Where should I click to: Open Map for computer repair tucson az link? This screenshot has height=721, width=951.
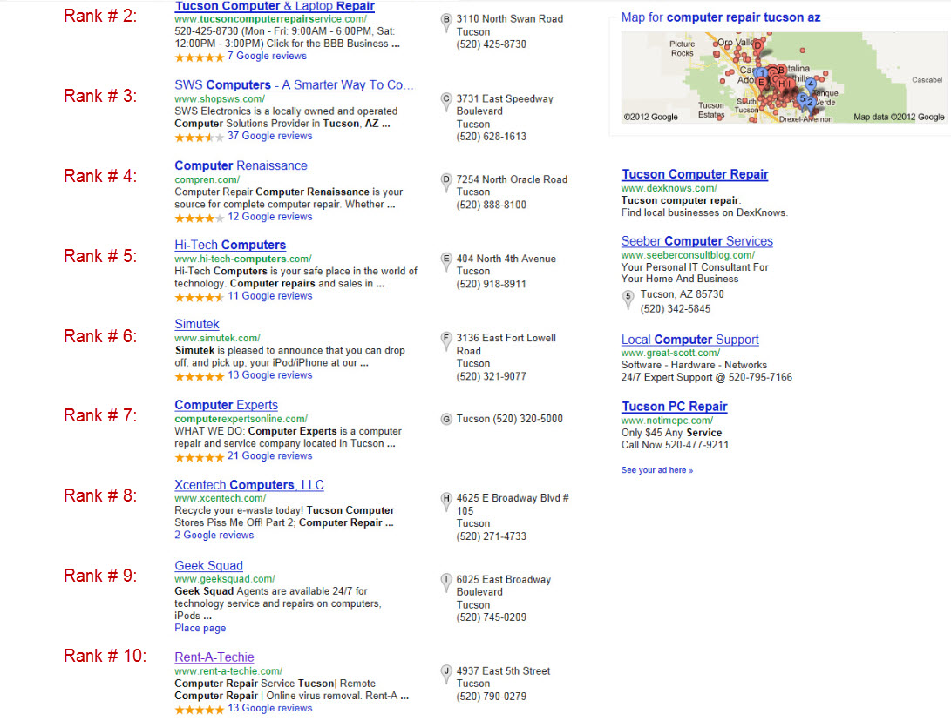click(721, 17)
